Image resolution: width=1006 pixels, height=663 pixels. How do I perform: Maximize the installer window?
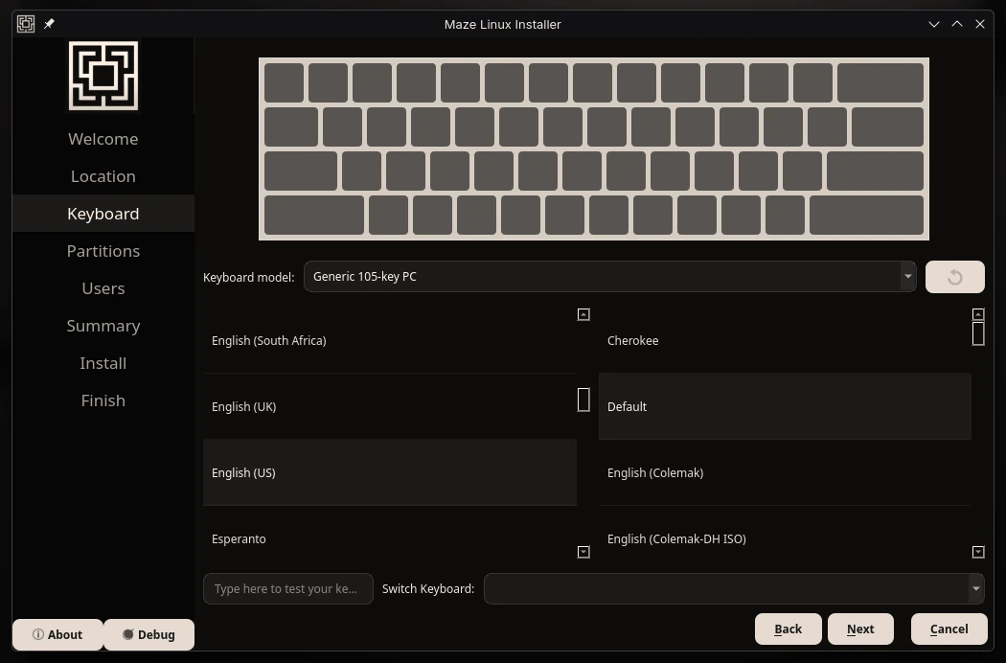956,24
